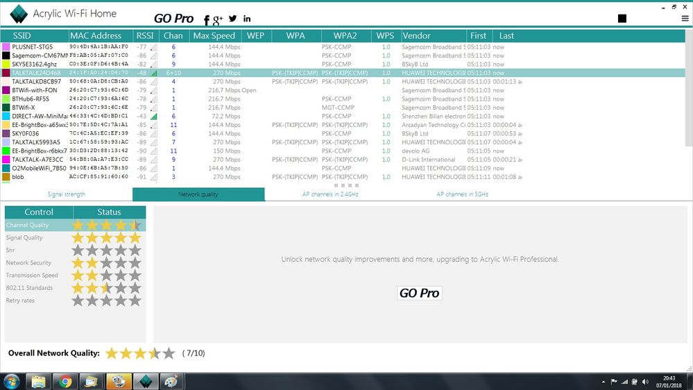Open Google Chrome from the taskbar
This screenshot has width=693, height=390.
coord(65,381)
